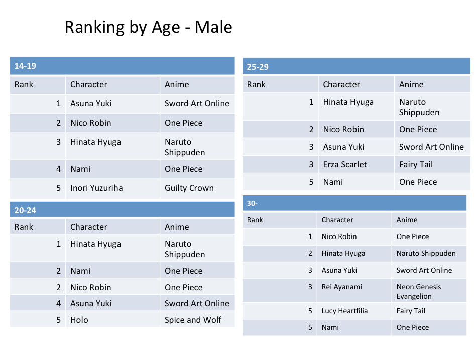This screenshot has height=355, width=475.
Task: Click Nami in the 14-19 table
Action: (x=80, y=169)
